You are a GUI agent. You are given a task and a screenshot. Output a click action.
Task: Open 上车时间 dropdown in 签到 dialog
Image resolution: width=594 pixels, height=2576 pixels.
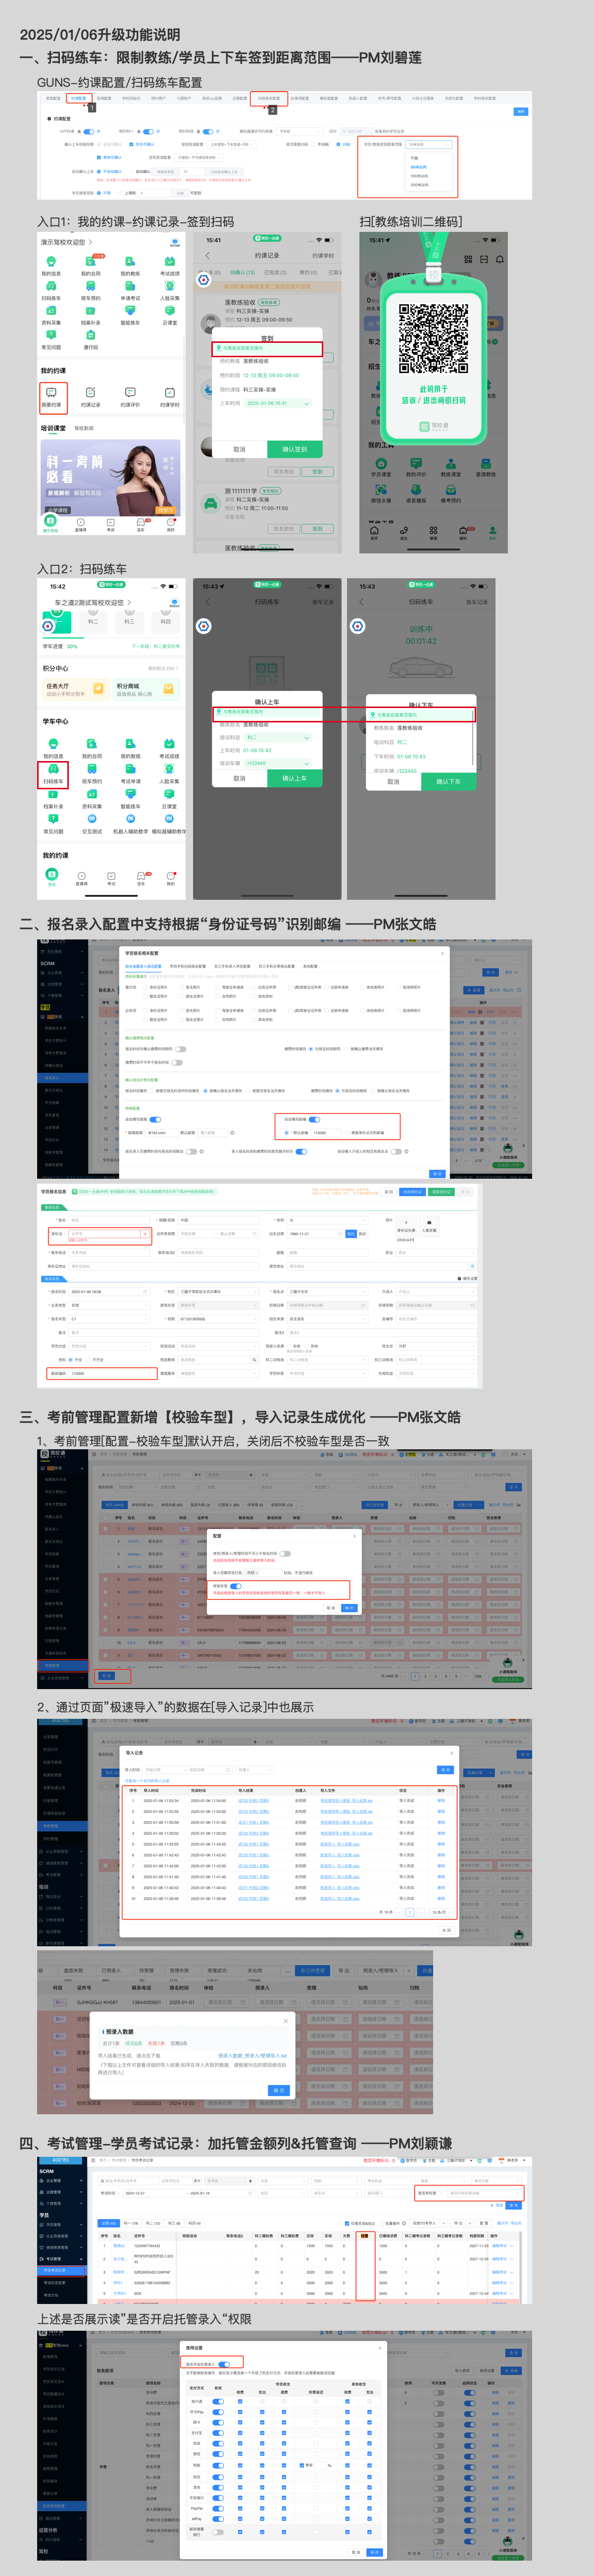(x=279, y=404)
